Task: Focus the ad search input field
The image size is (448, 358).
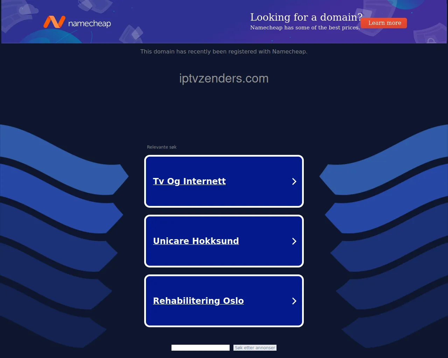Action: [201, 348]
